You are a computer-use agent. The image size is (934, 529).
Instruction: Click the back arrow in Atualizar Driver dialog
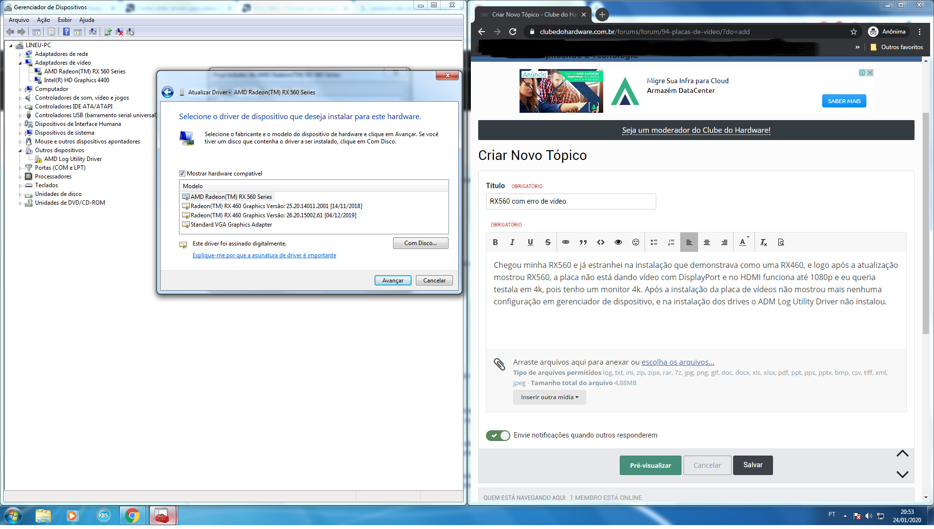[167, 92]
